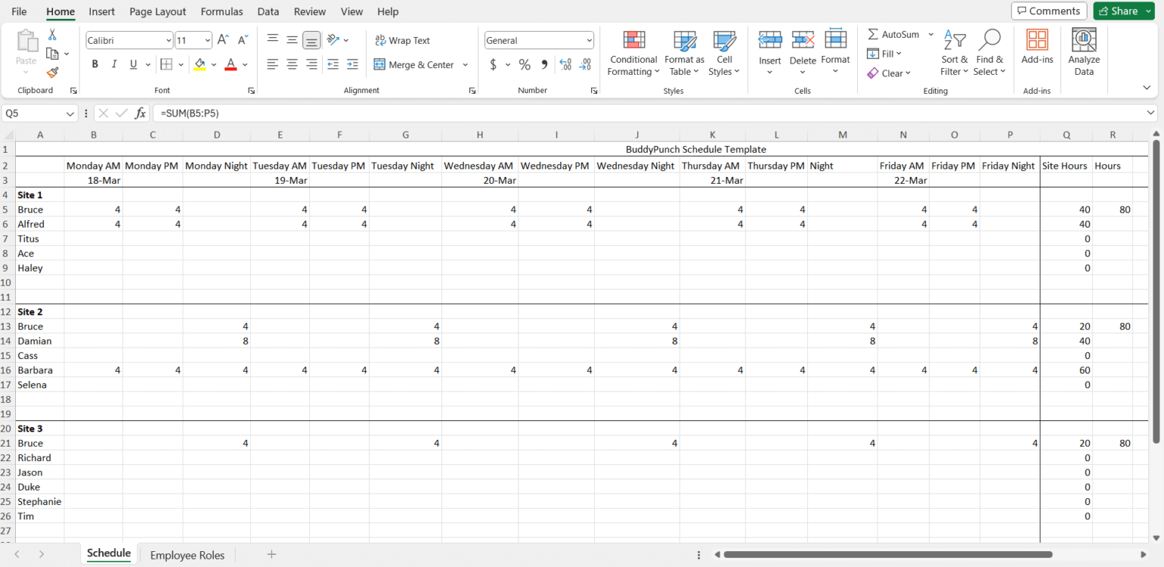
Task: Apply bold formatting from the Font group
Action: pos(95,64)
